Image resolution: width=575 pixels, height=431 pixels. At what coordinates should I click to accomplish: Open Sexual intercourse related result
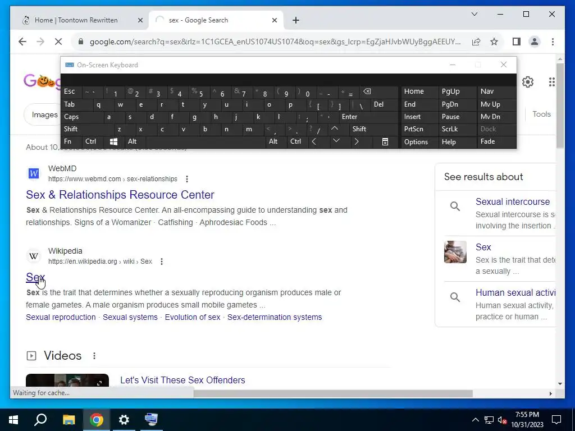pos(512,201)
